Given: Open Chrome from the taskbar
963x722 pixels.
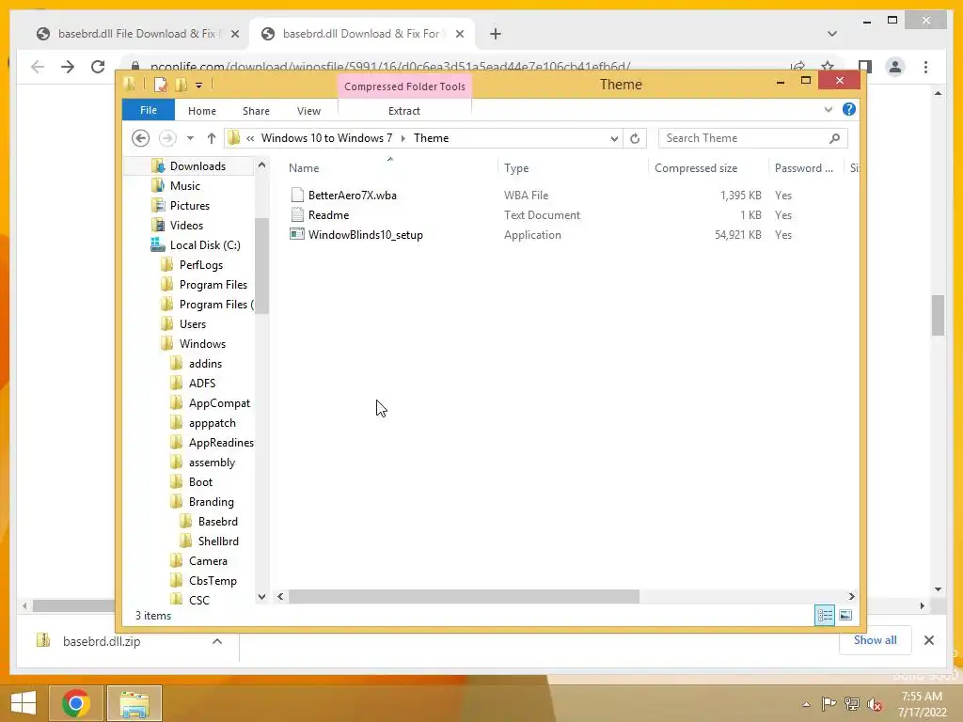Looking at the screenshot, I should pyautogui.click(x=75, y=703).
